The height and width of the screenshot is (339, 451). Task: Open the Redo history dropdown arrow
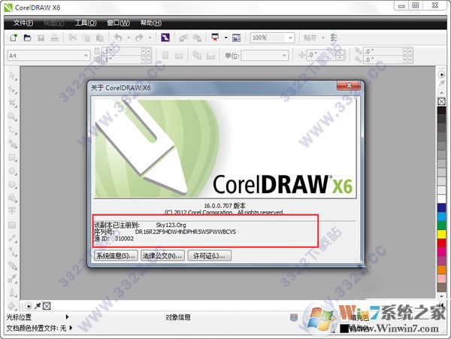click(x=150, y=38)
